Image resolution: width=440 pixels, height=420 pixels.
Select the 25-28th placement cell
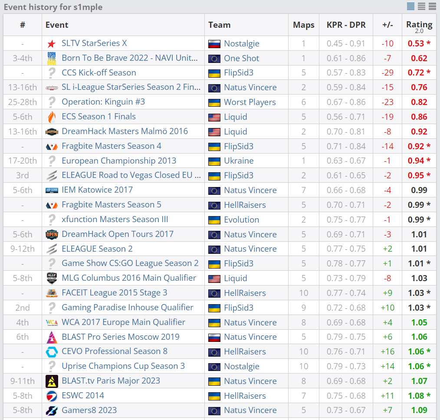(23, 102)
